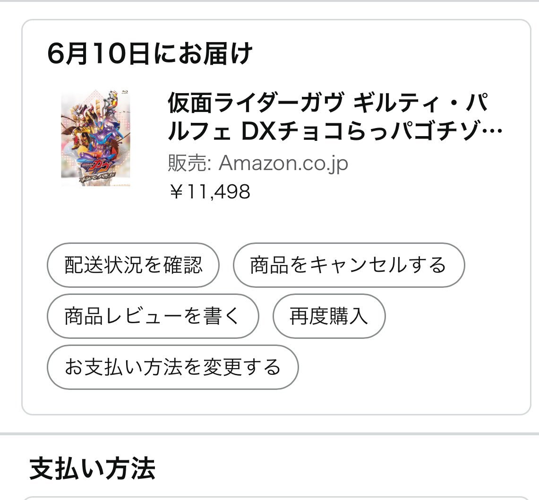Click the 6月10日にお届け delivery heading

tap(150, 54)
